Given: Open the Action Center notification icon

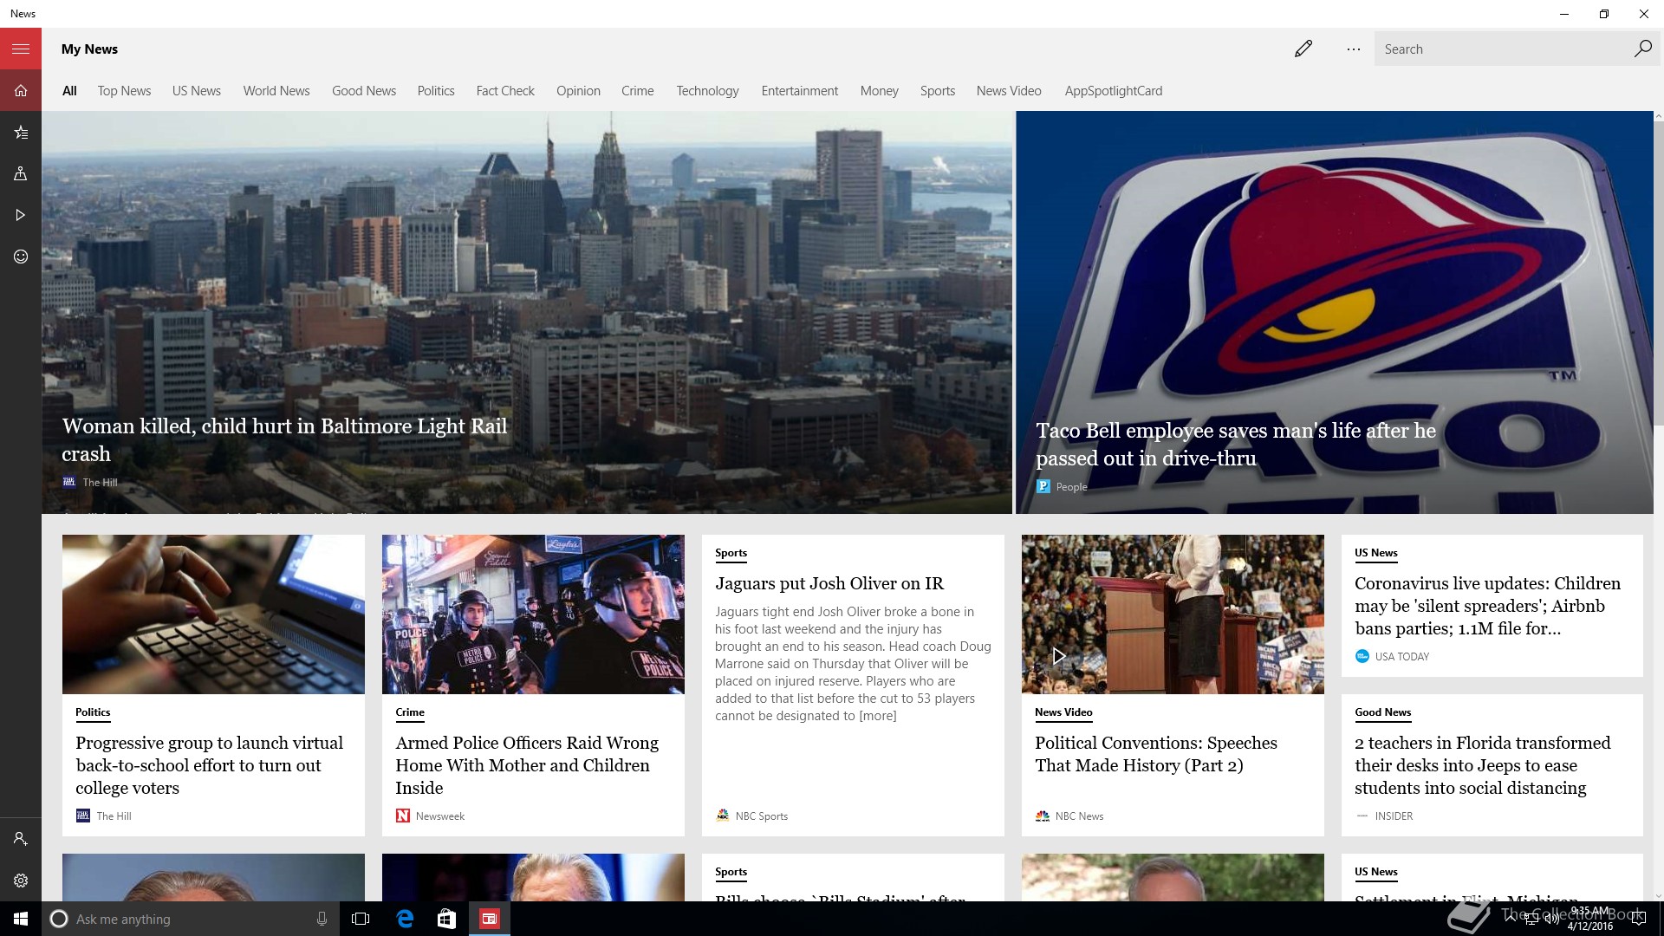Looking at the screenshot, I should (x=1638, y=920).
